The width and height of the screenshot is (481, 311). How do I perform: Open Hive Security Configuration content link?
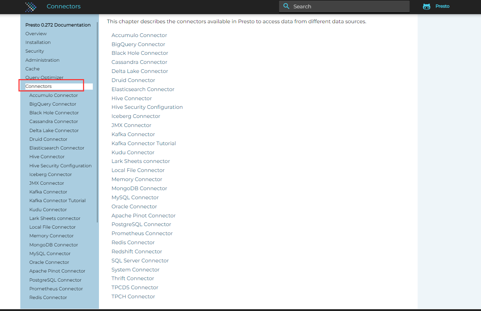(x=147, y=107)
